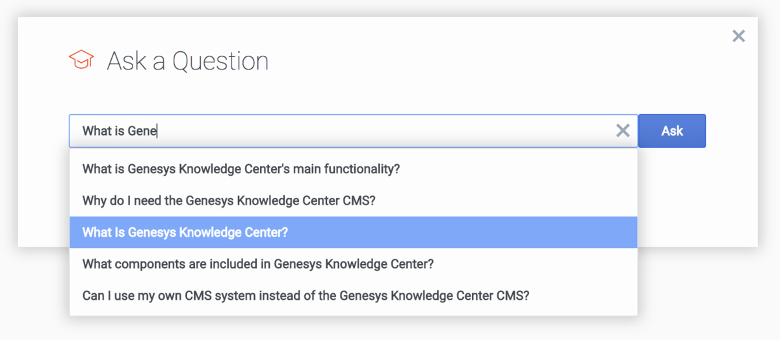This screenshot has height=340, width=780.
Task: Pick the suggestion about needing the CMS
Action: [229, 200]
